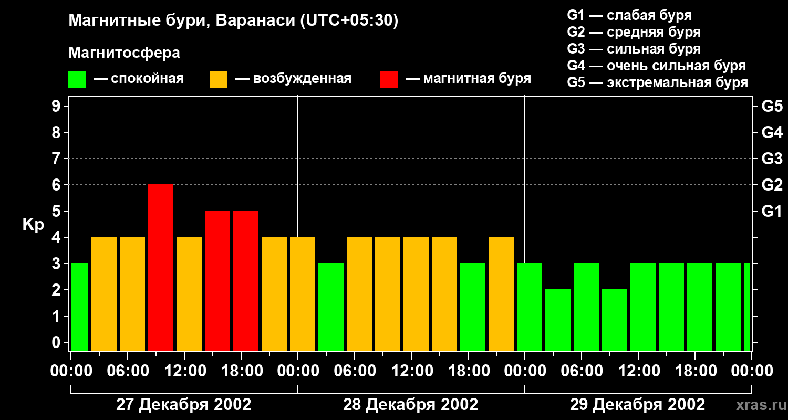This screenshot has height=420, width=788.
Task: Select the line "G2 — средняя буря"
Action: coord(634,32)
